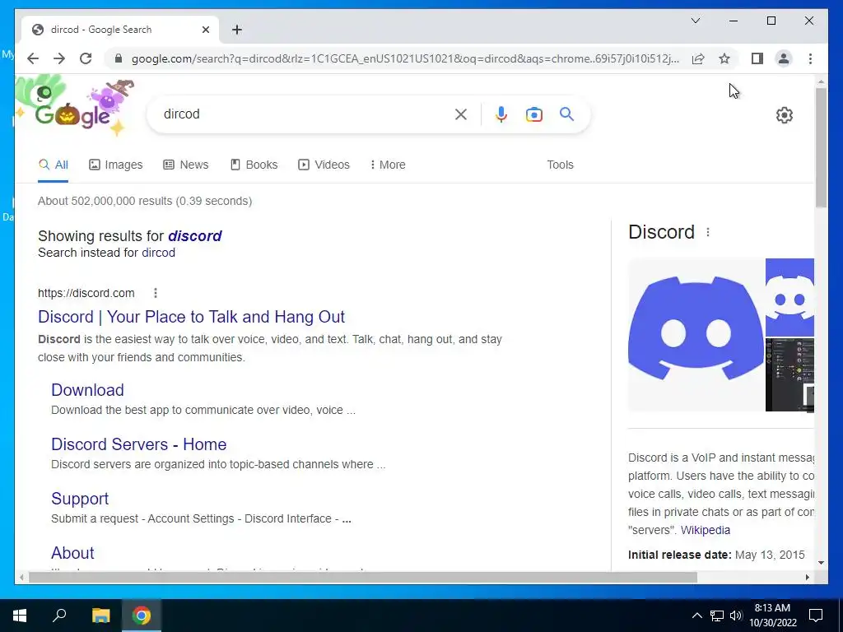Screen dimensions: 843x632
Task: Click the corrected term discord link
Action: pos(194,236)
